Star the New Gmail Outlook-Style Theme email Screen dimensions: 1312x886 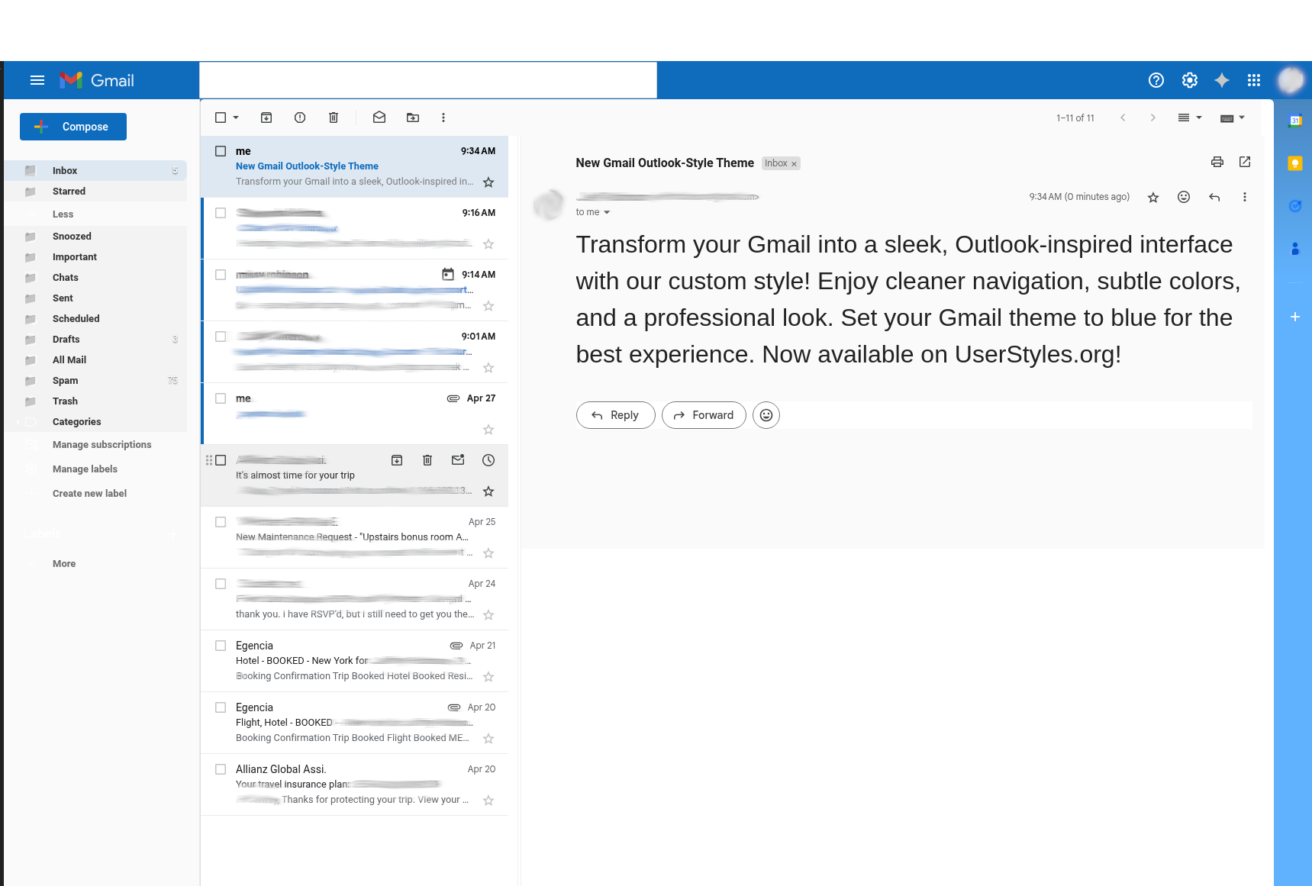(488, 182)
